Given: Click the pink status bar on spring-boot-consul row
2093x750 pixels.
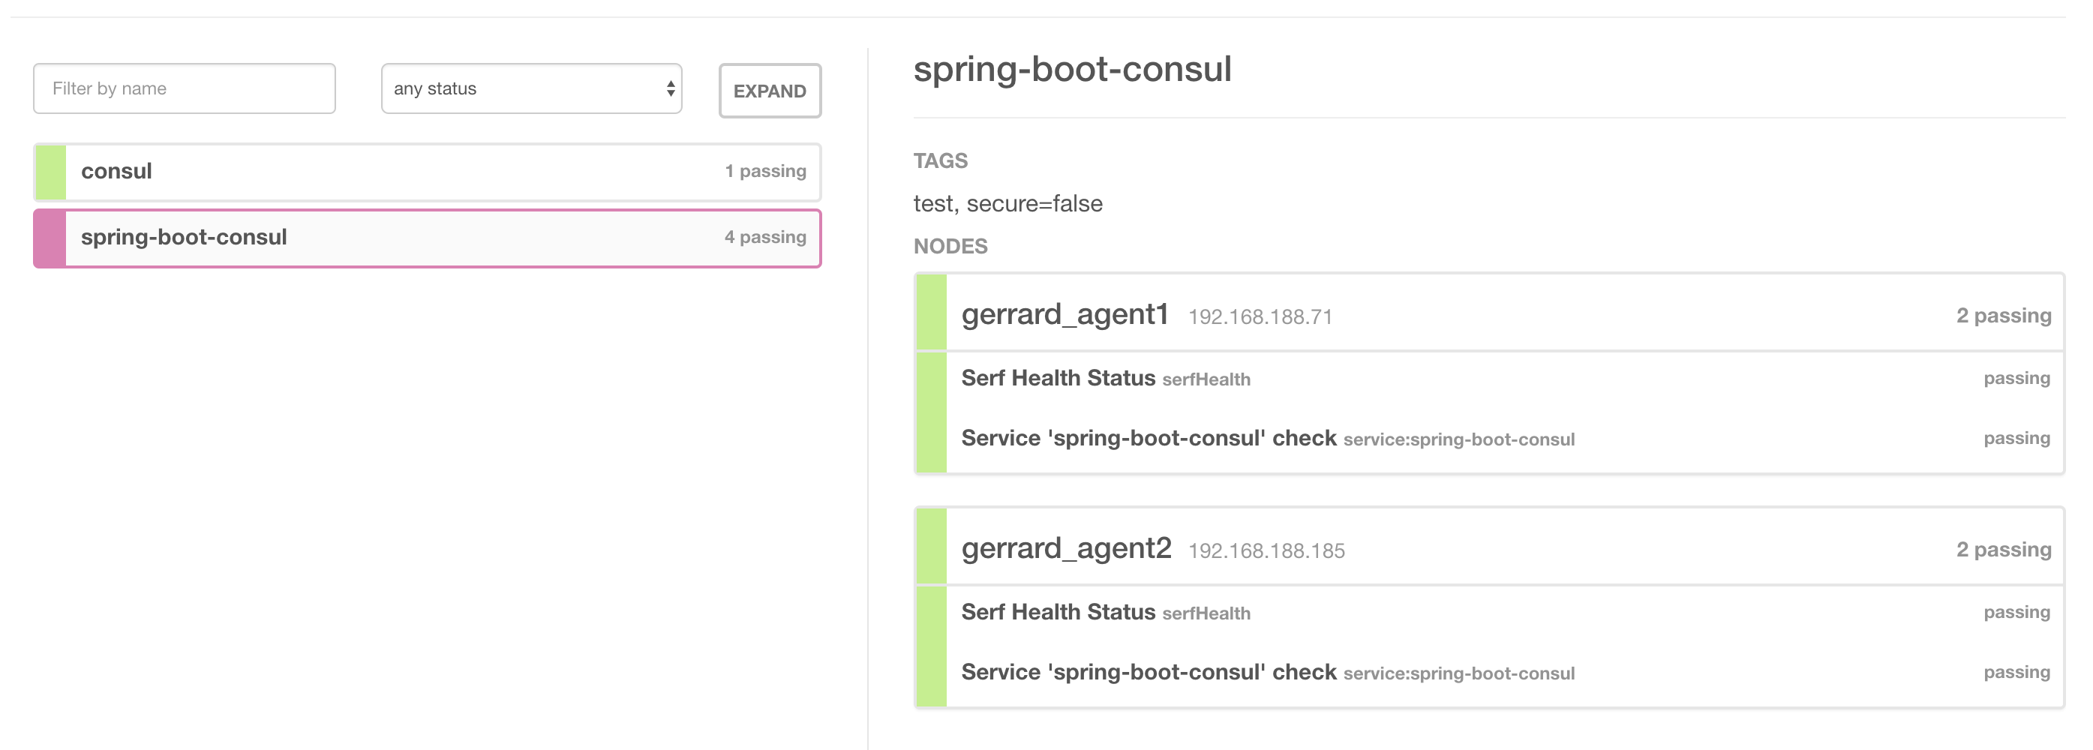Looking at the screenshot, I should [x=50, y=238].
